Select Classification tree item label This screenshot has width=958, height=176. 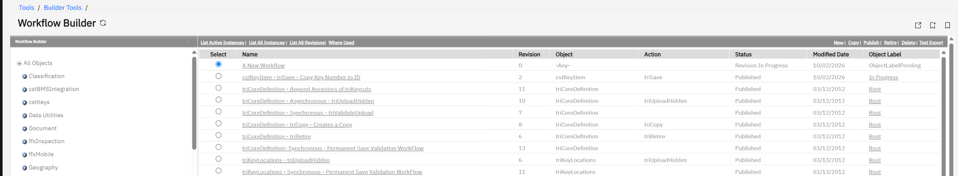pyautogui.click(x=46, y=76)
